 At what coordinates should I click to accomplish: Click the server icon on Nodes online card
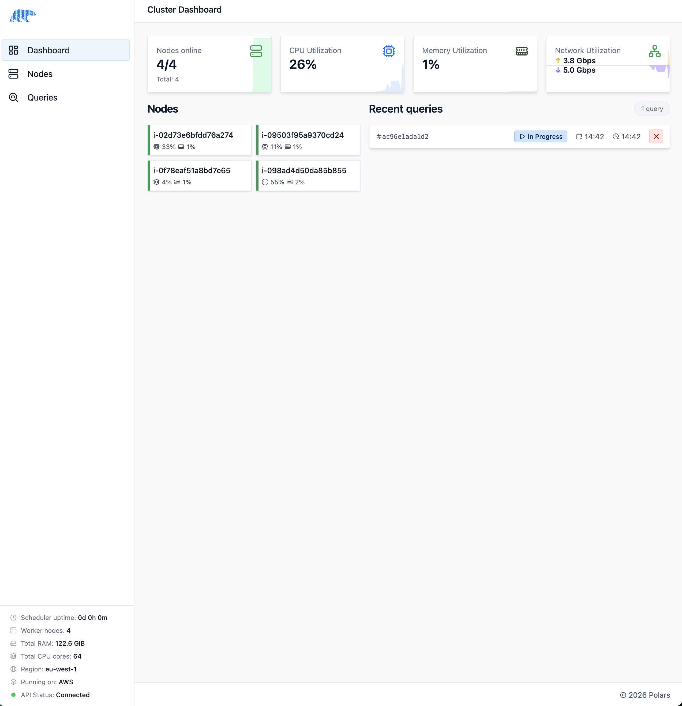pos(256,51)
